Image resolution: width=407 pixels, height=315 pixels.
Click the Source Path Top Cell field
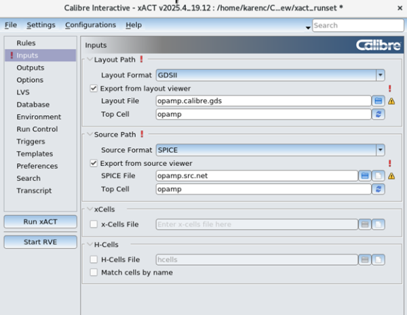[263, 189]
